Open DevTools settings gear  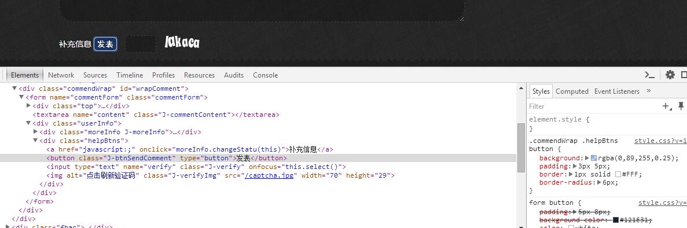pos(670,75)
